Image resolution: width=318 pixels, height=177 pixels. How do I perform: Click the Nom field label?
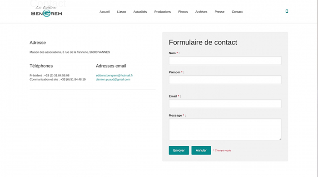pyautogui.click(x=174, y=53)
